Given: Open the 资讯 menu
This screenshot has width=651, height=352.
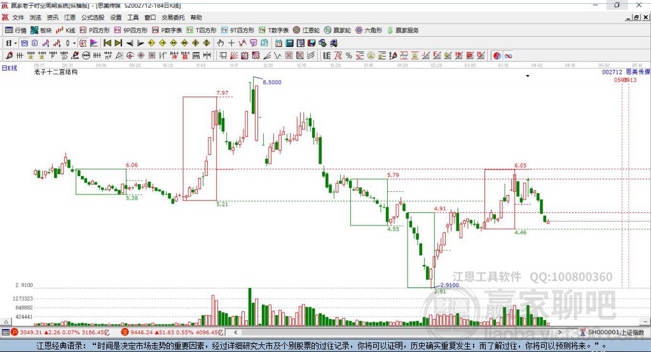Looking at the screenshot, I should tap(52, 17).
